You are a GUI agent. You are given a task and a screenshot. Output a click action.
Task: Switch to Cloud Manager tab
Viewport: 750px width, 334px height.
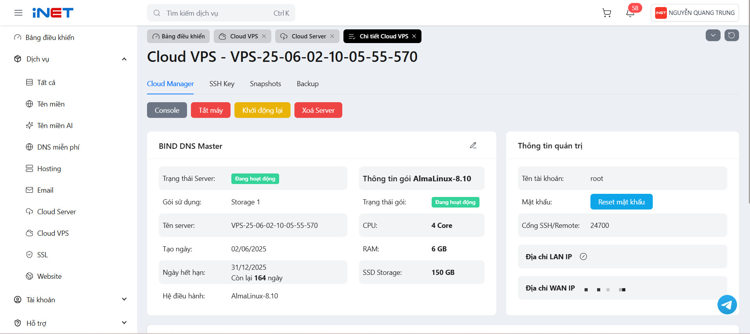coord(170,84)
